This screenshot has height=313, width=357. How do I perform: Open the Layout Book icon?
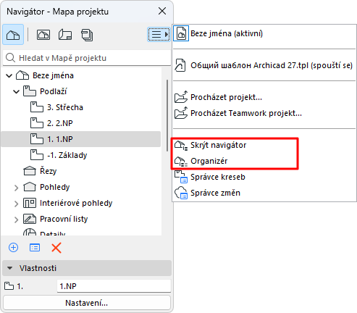point(65,35)
